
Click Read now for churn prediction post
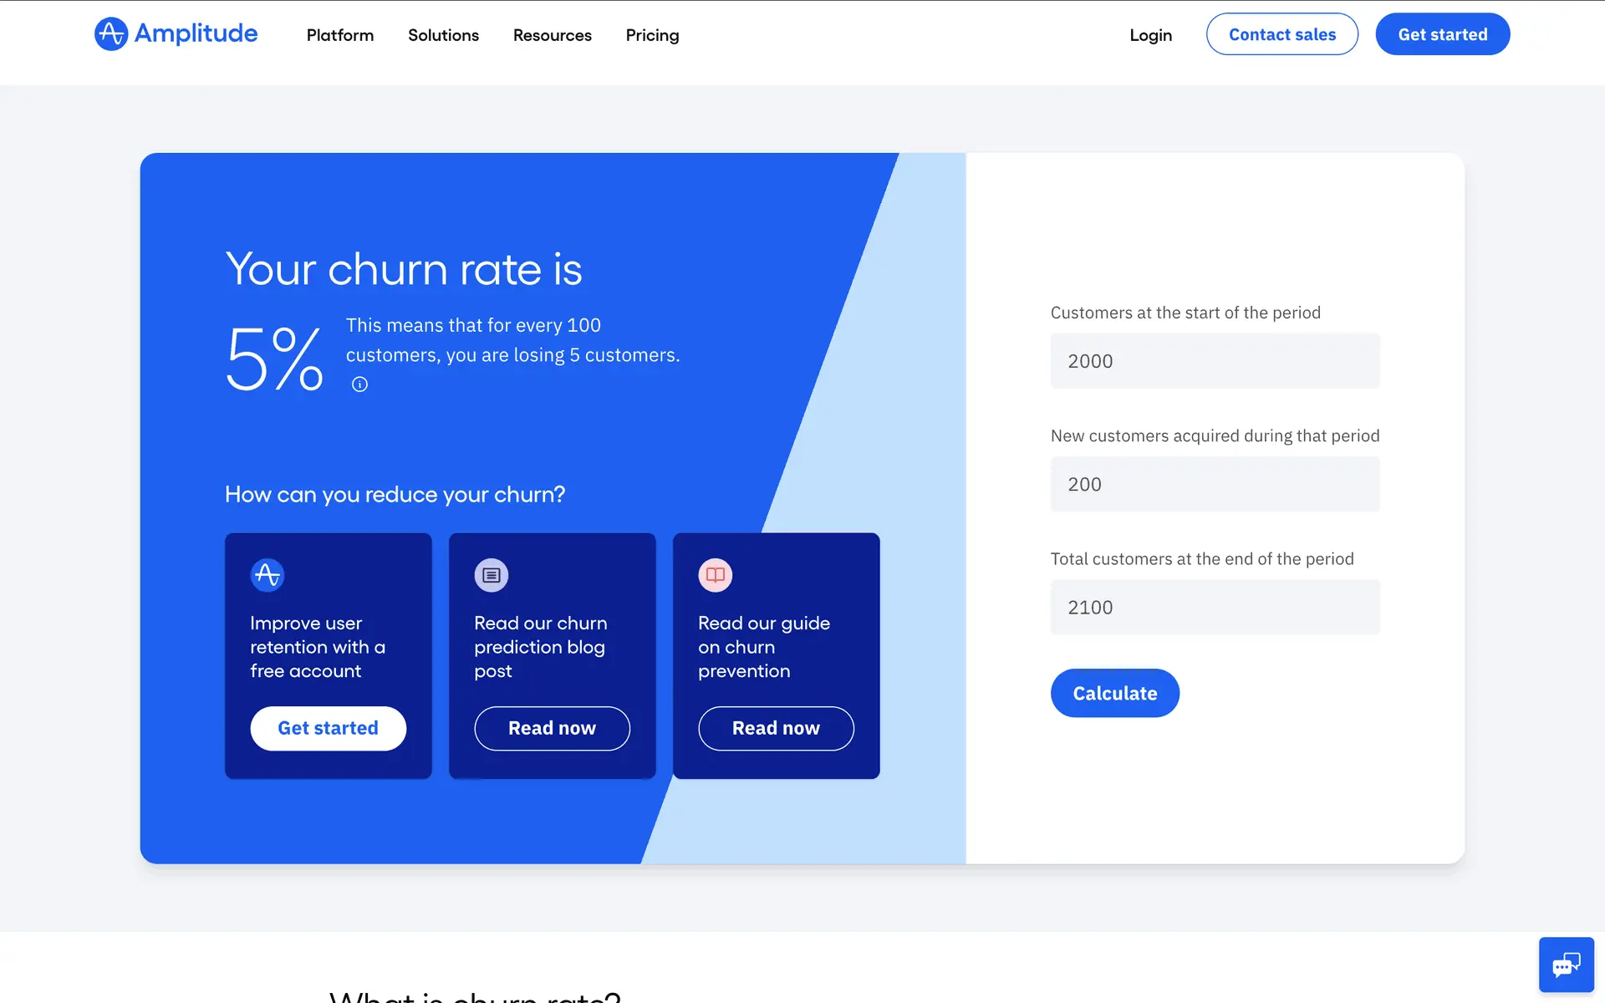point(553,728)
